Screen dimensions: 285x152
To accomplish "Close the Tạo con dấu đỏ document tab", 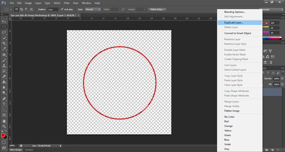I will pos(79,15).
